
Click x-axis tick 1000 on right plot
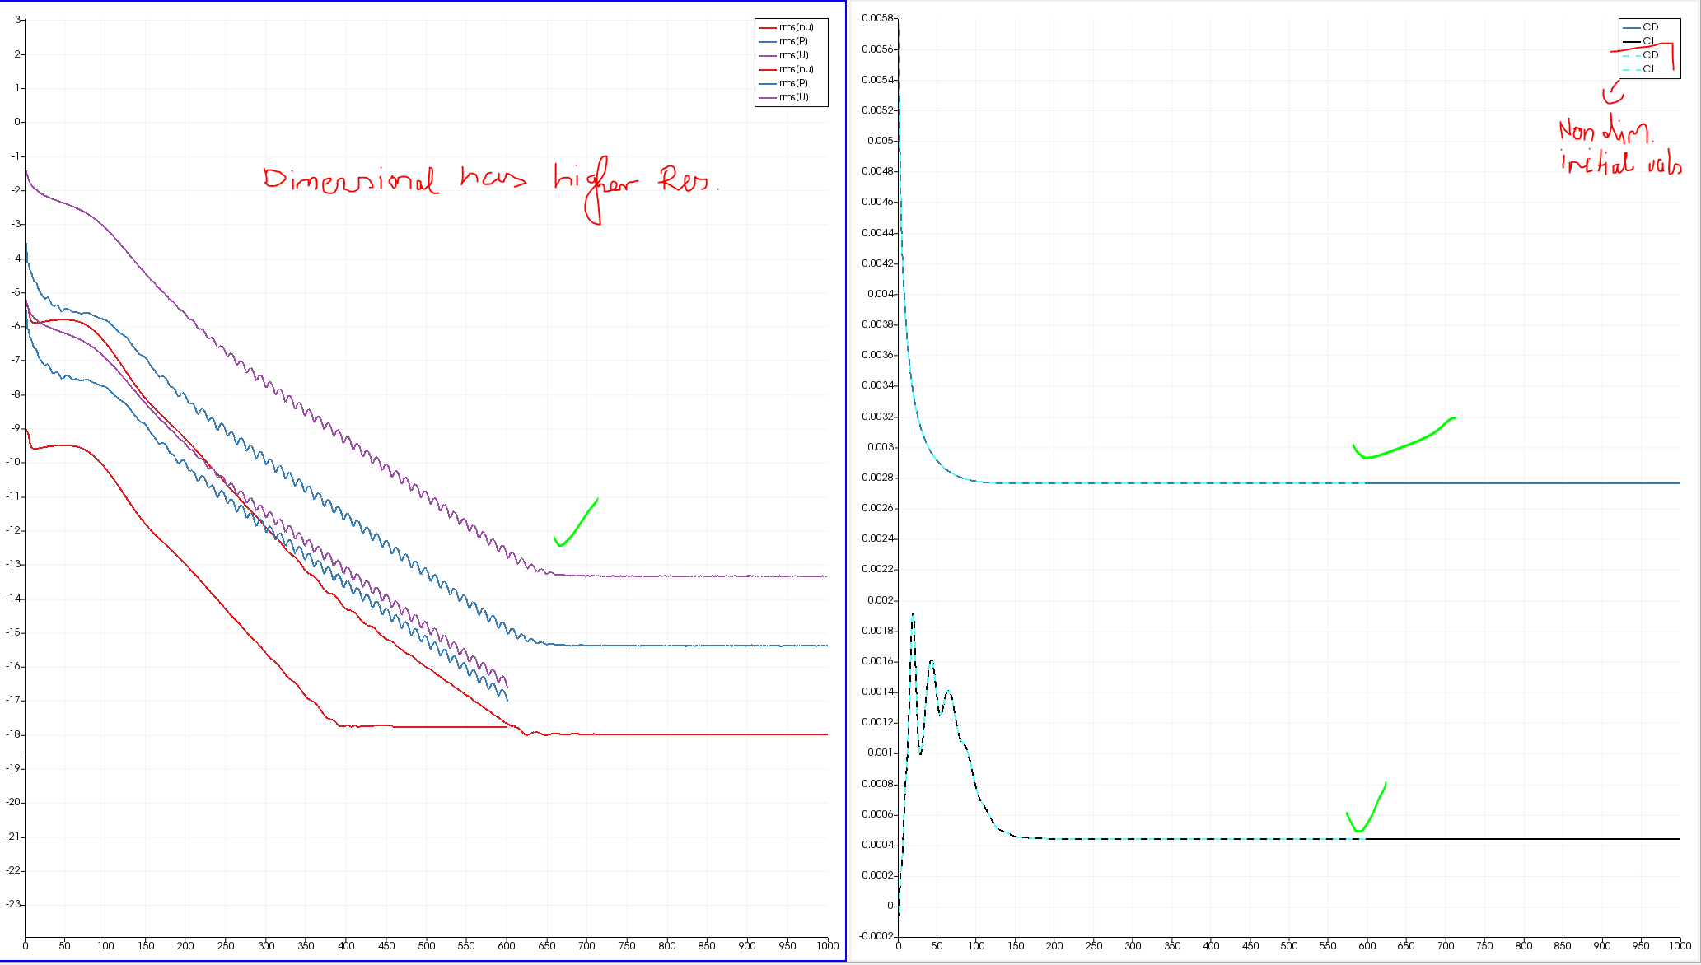coord(1680,945)
